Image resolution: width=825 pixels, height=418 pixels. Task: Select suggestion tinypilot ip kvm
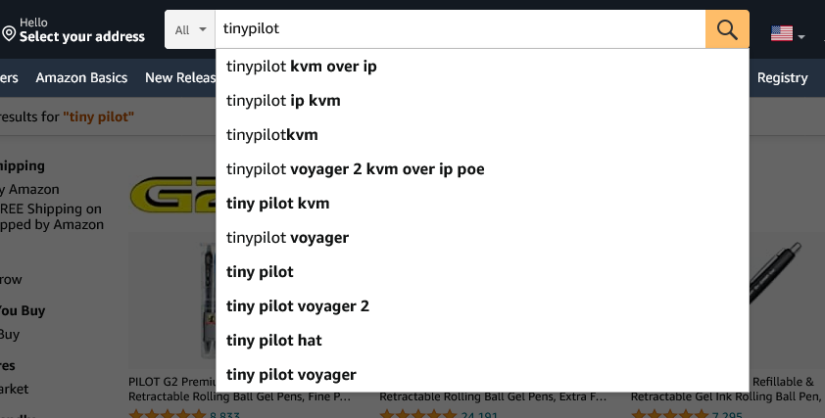pos(482,101)
